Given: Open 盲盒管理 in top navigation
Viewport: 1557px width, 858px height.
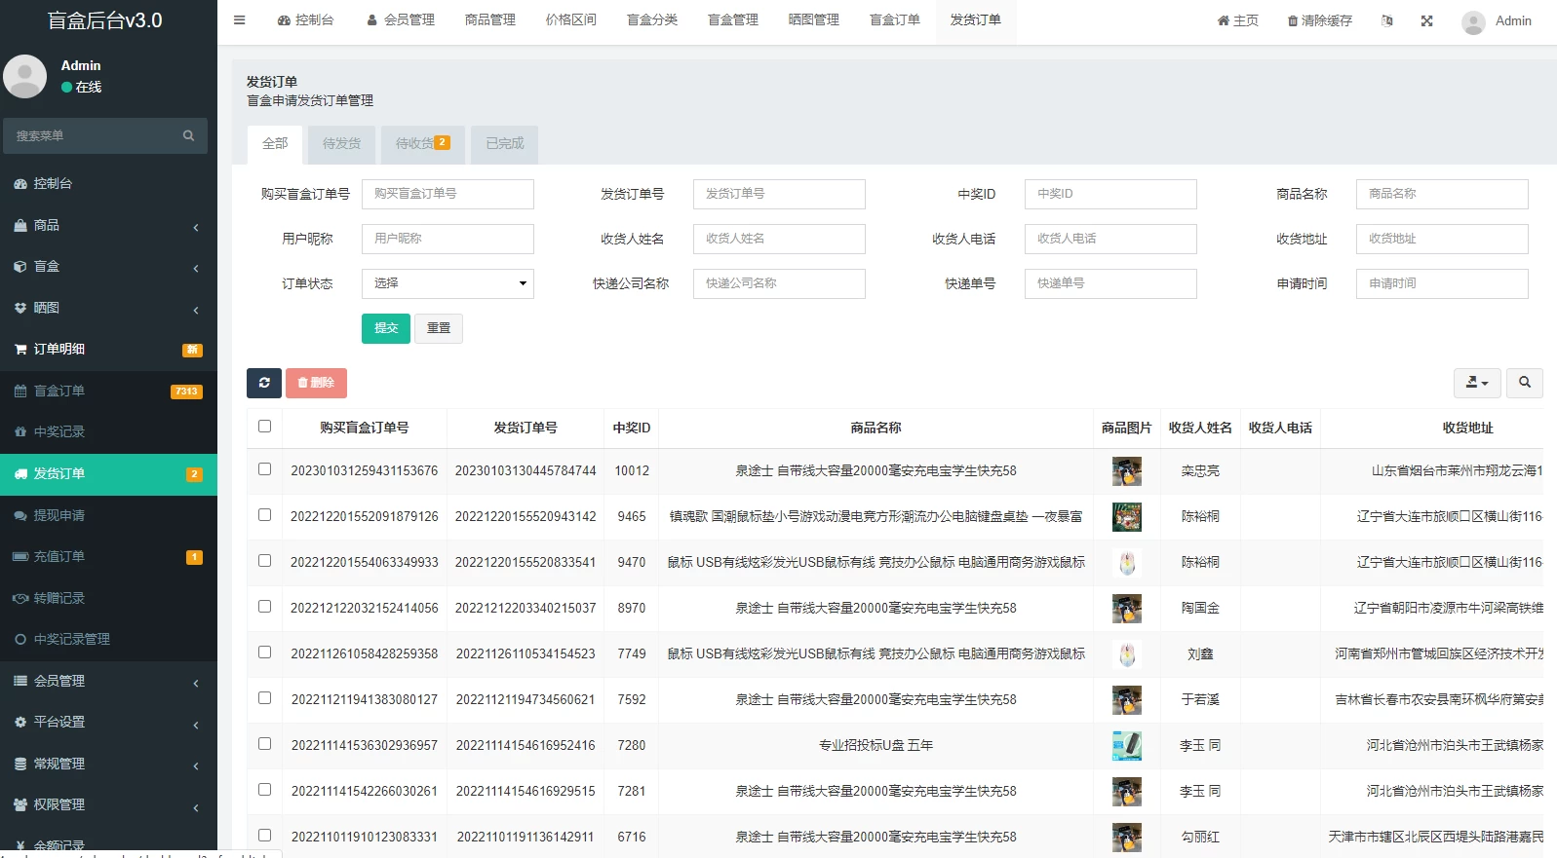Looking at the screenshot, I should pyautogui.click(x=732, y=20).
